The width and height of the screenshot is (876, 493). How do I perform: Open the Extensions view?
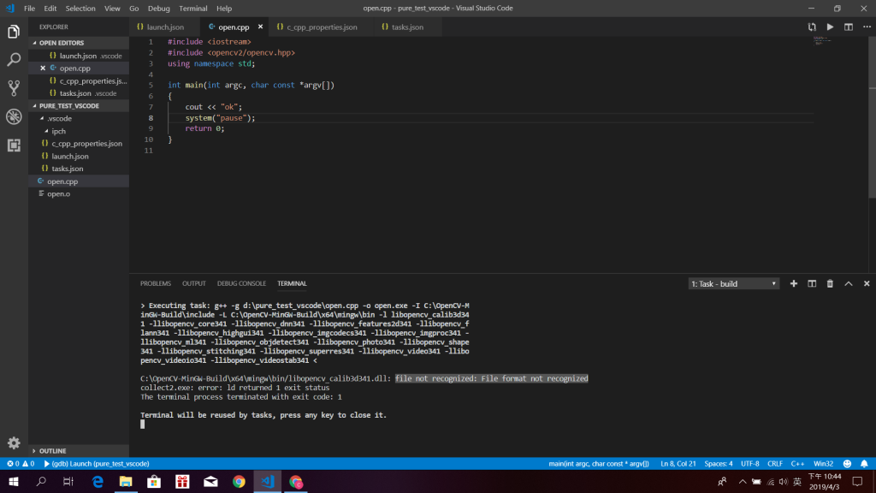[14, 146]
